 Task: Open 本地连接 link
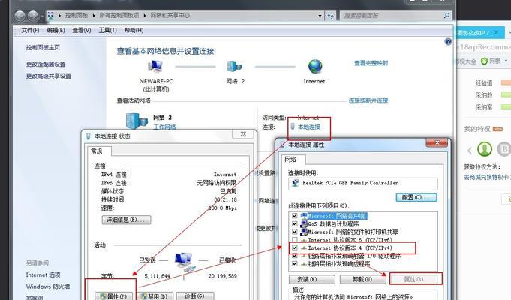[309, 127]
